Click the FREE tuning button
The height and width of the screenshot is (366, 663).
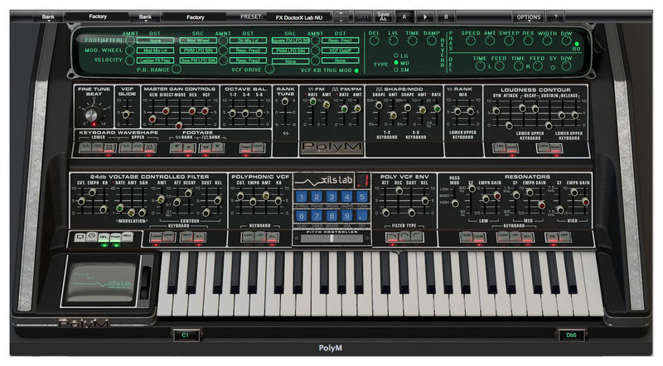coord(246,147)
